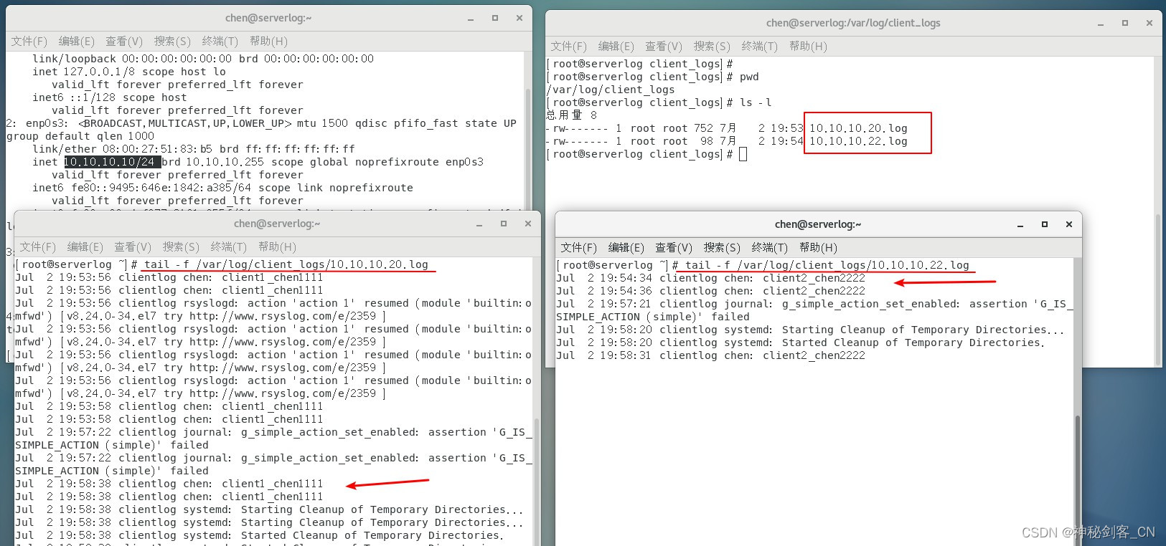This screenshot has width=1166, height=546.
Task: Click the link/ether 08:00:27:51:83:b5 line
Action: point(193,149)
